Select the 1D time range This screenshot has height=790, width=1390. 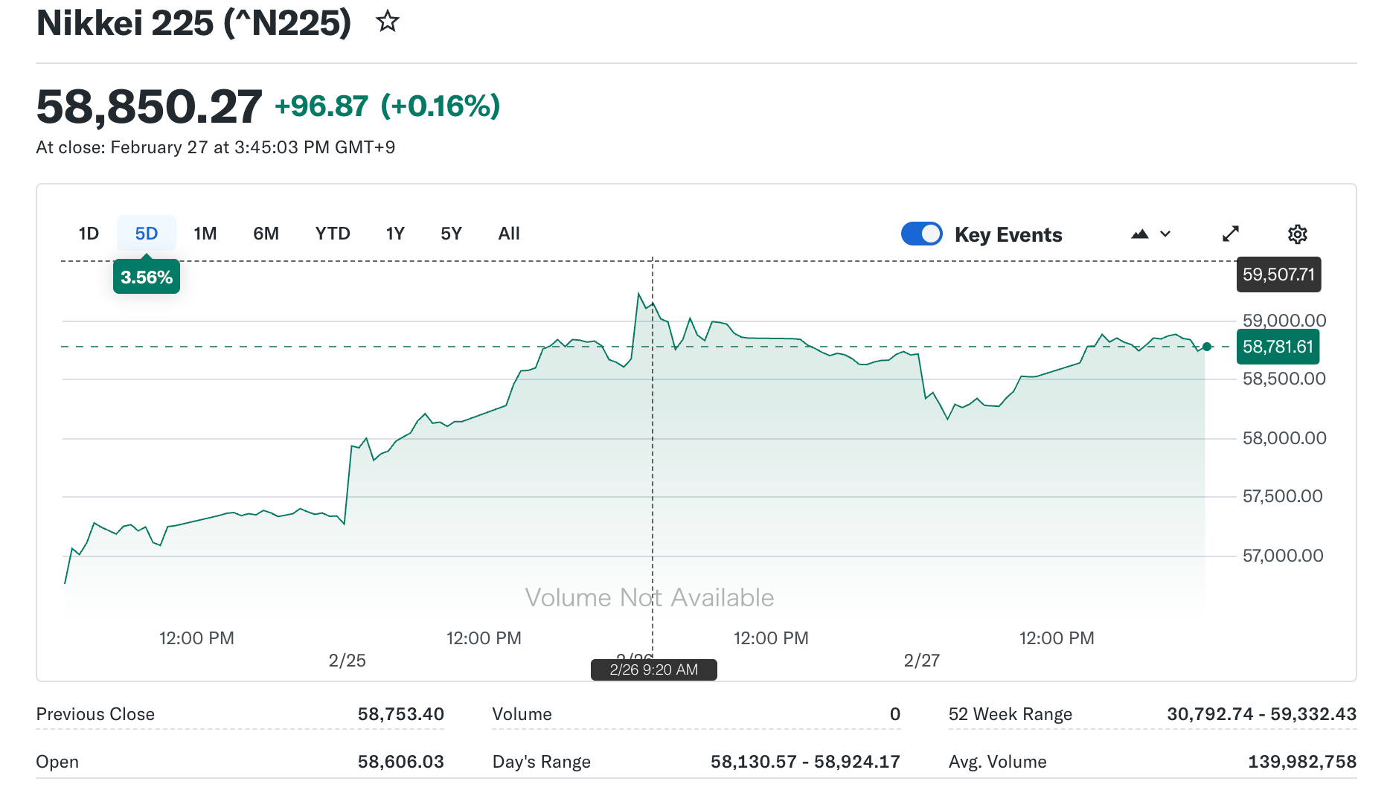click(x=89, y=234)
